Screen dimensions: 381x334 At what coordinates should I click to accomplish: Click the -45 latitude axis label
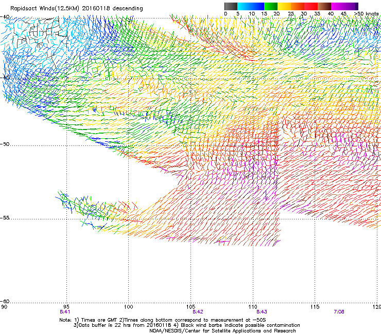[x=5, y=78]
